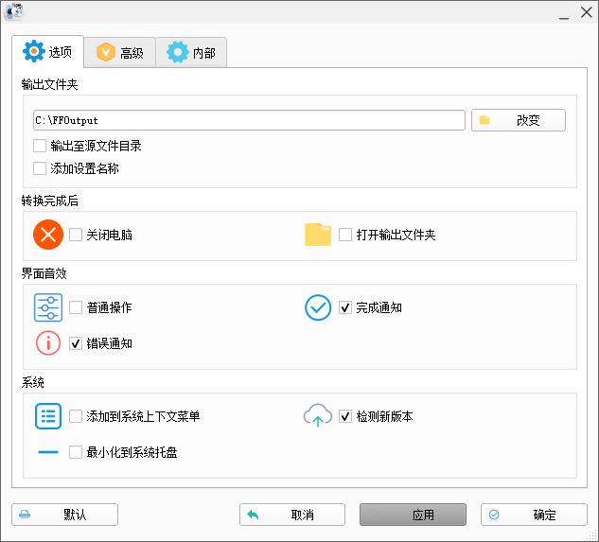
Task: Enable 输出至源文件目录 checkbox
Action: [x=40, y=146]
